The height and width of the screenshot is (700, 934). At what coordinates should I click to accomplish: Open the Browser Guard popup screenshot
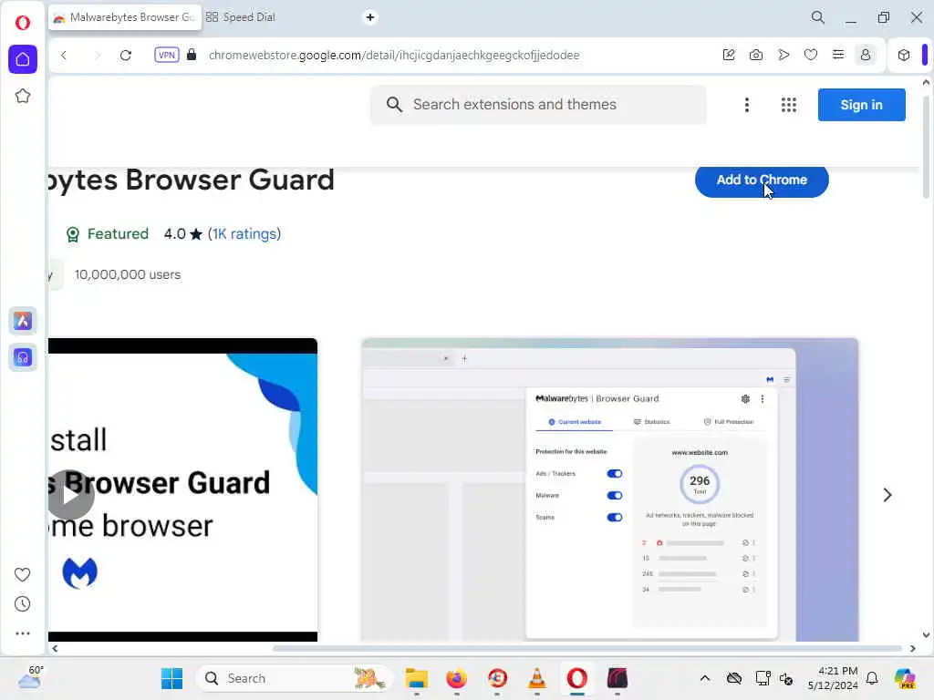coord(609,489)
